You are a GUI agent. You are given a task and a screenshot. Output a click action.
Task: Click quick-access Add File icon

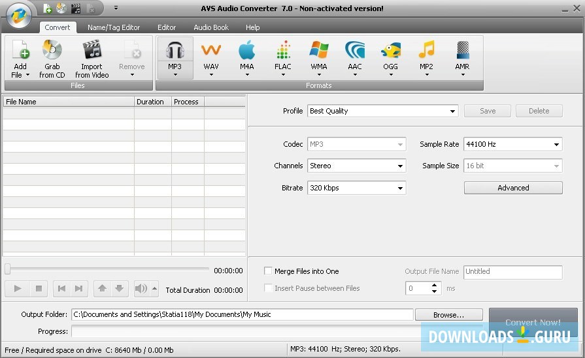(47, 8)
